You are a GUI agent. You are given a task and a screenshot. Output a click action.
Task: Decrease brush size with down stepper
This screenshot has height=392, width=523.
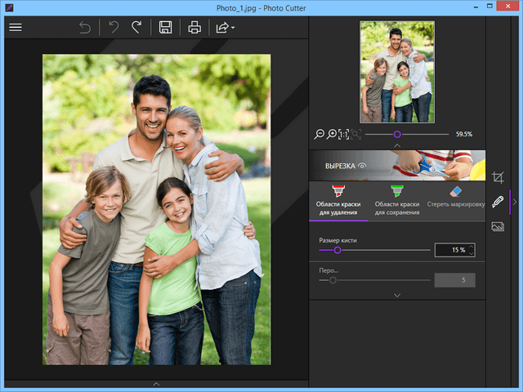click(471, 253)
